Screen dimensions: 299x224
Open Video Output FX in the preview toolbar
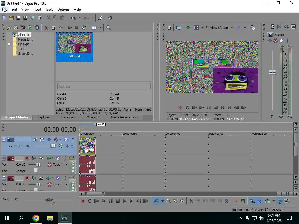click(188, 28)
